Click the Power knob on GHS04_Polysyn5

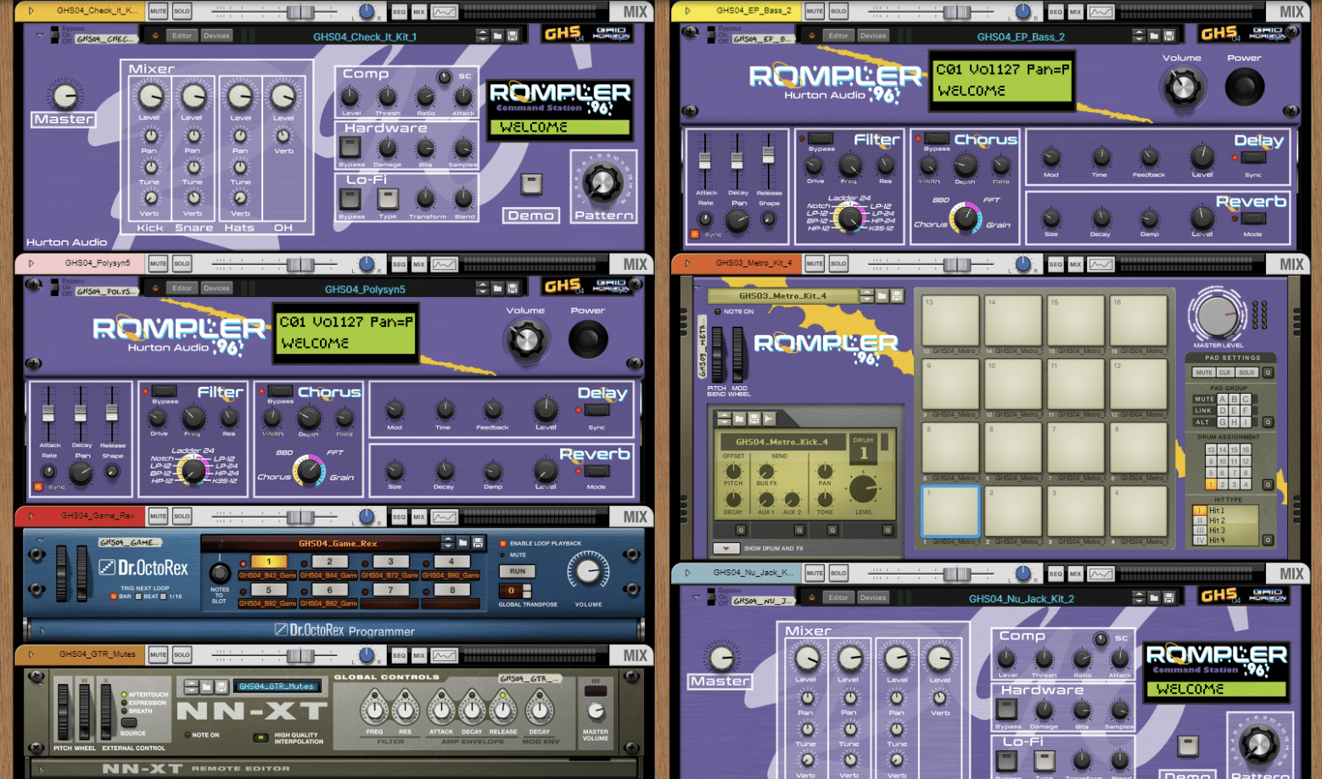587,339
